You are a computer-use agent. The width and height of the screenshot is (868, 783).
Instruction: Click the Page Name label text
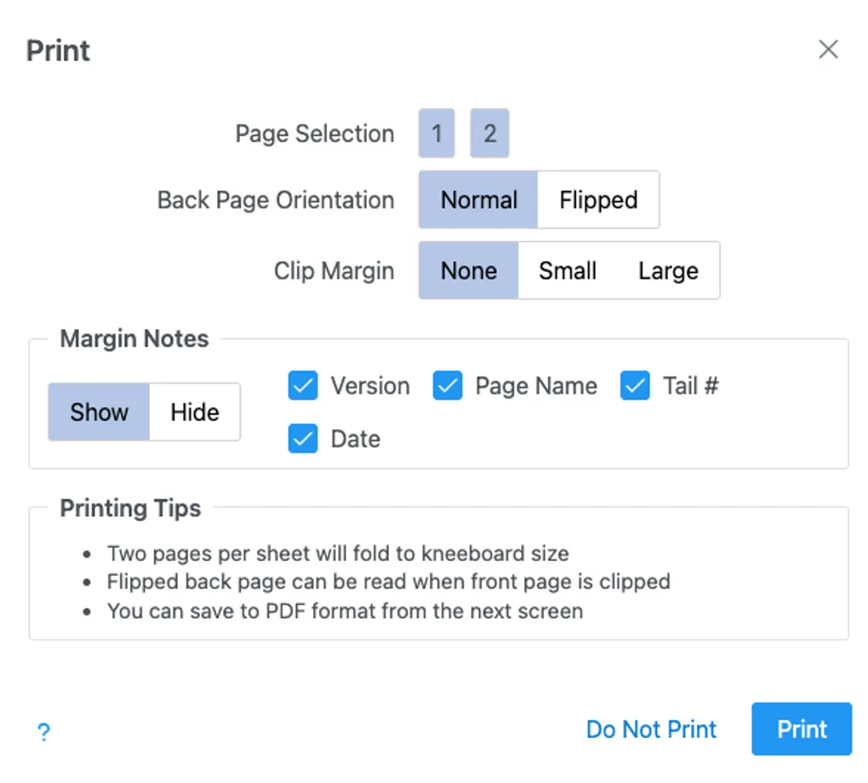(x=536, y=386)
